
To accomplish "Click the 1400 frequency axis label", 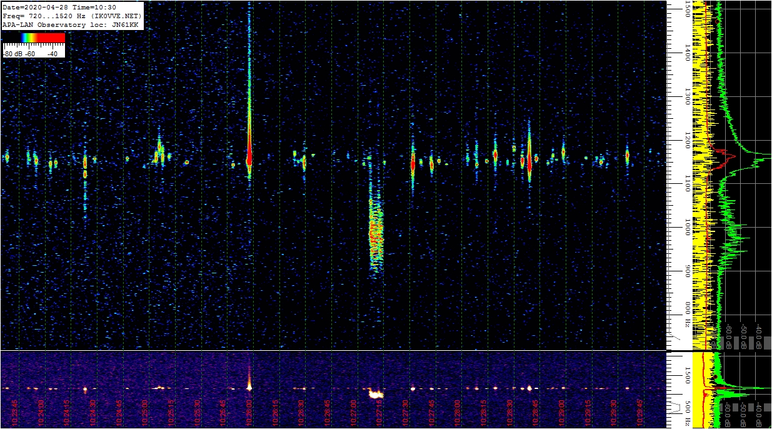I will [x=688, y=53].
